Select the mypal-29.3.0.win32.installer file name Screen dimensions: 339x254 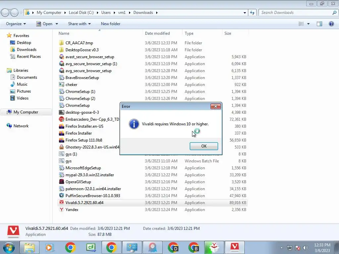(x=90, y=175)
